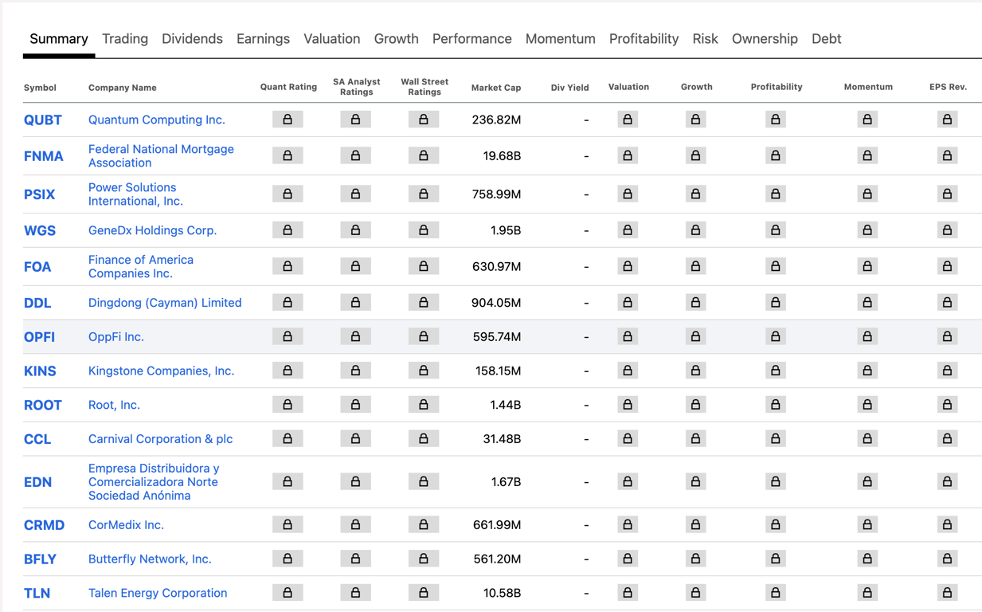Click the Company Name column header
This screenshot has width=982, height=612.
(122, 88)
